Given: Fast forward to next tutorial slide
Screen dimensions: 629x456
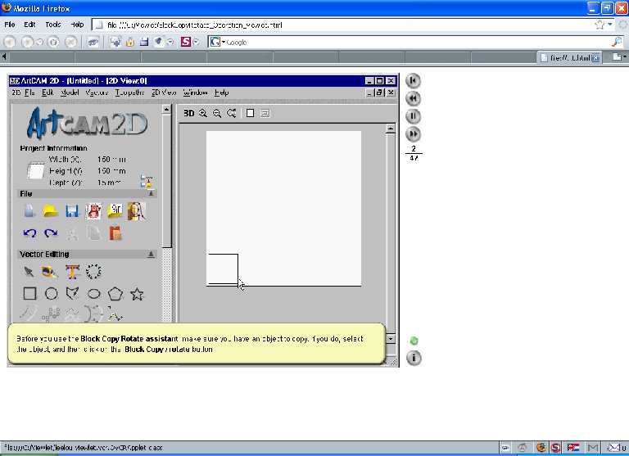Looking at the screenshot, I should coord(413,134).
